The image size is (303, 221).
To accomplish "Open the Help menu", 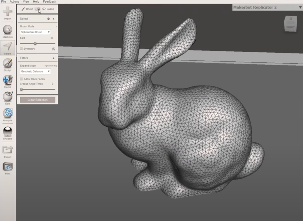I will tap(36, 2).
